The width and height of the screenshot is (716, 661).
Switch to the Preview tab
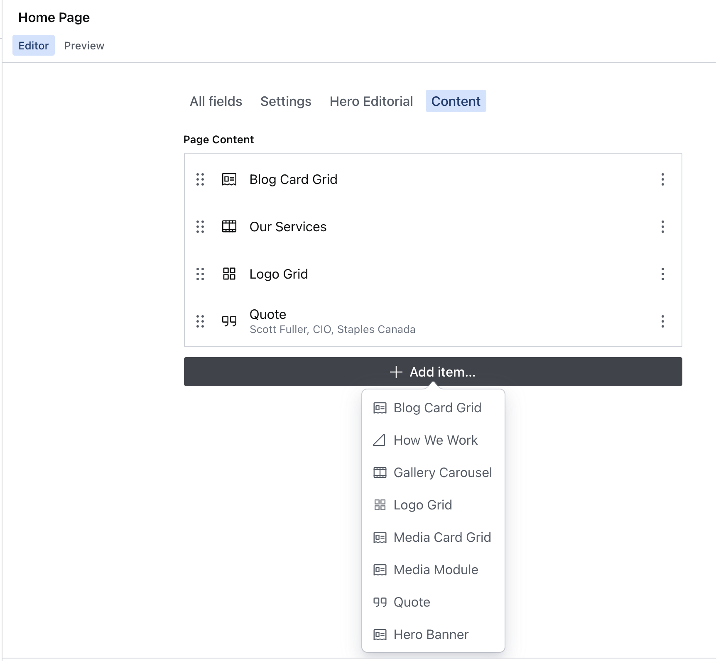point(84,46)
